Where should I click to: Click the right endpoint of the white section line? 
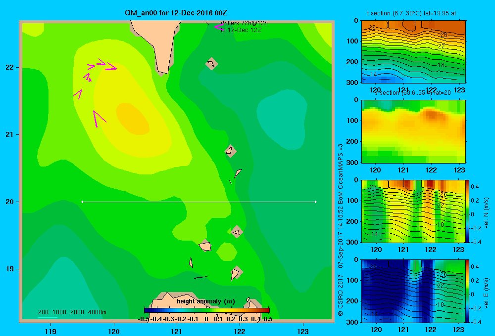pyautogui.click(x=316, y=202)
